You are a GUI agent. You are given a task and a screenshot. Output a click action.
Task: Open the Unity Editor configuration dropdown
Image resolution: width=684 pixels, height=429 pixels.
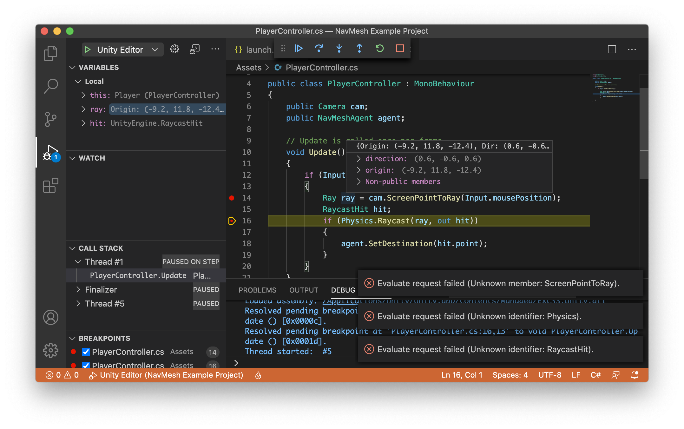[x=155, y=50]
